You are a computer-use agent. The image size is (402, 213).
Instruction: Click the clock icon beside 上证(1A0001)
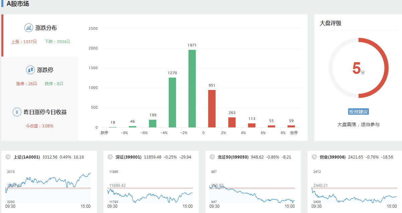[x=7, y=157]
